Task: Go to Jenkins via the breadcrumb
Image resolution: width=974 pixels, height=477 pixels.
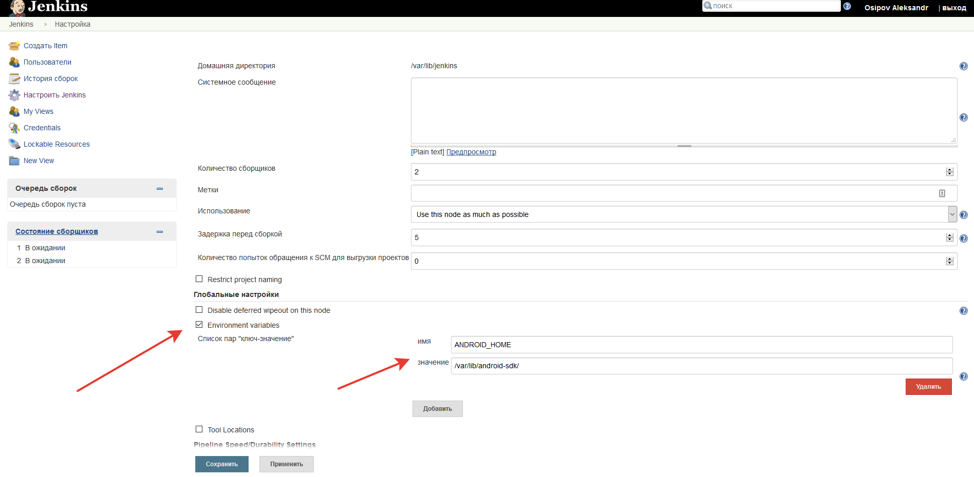Action: pyautogui.click(x=21, y=24)
